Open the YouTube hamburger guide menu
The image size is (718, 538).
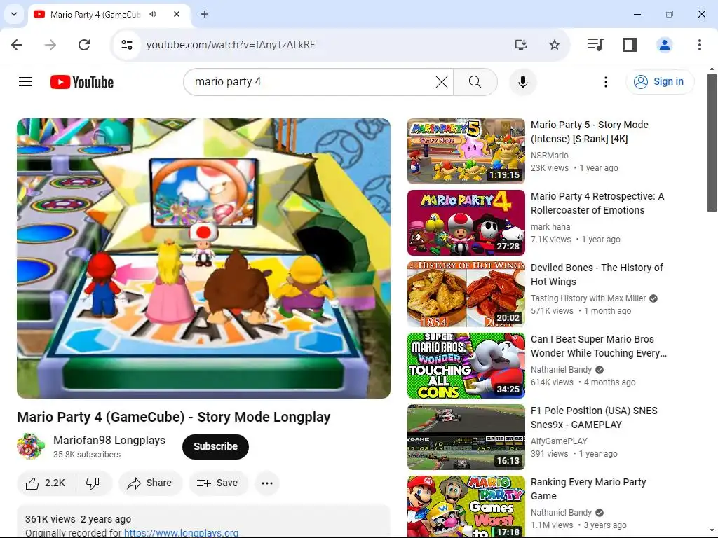tap(25, 82)
